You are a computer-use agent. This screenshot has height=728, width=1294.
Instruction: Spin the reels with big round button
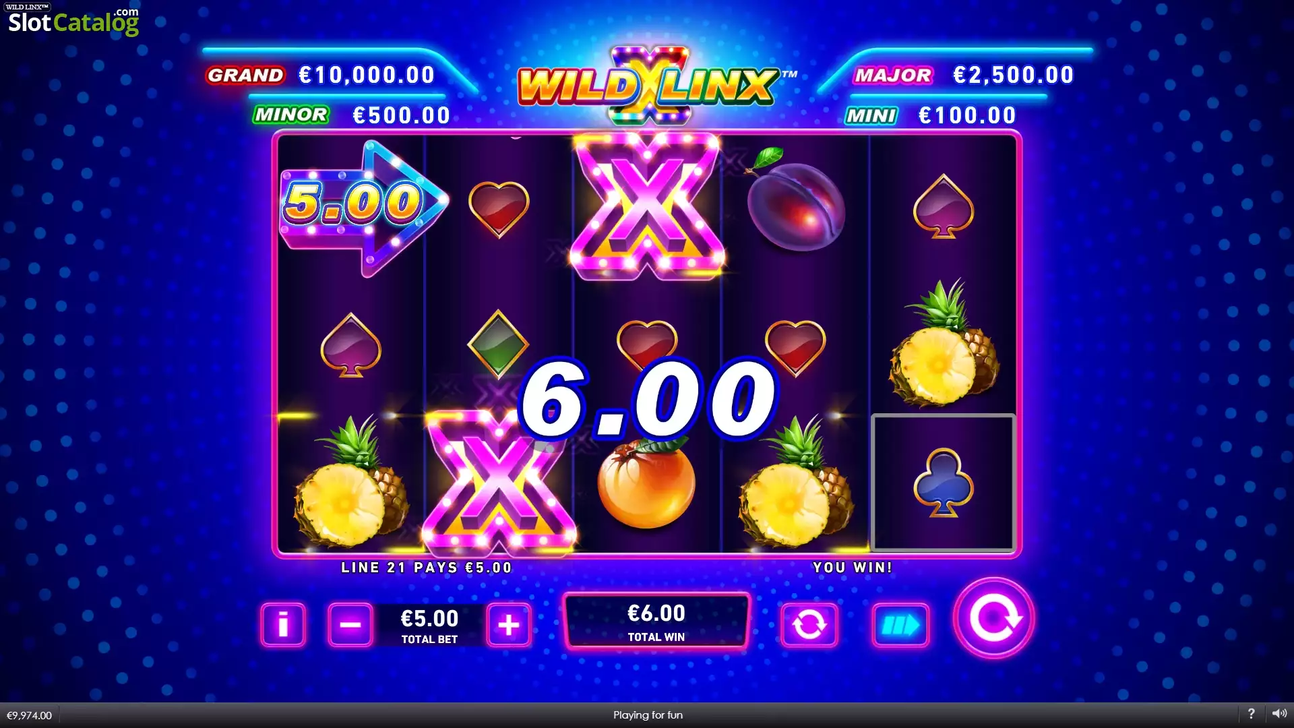coord(993,617)
